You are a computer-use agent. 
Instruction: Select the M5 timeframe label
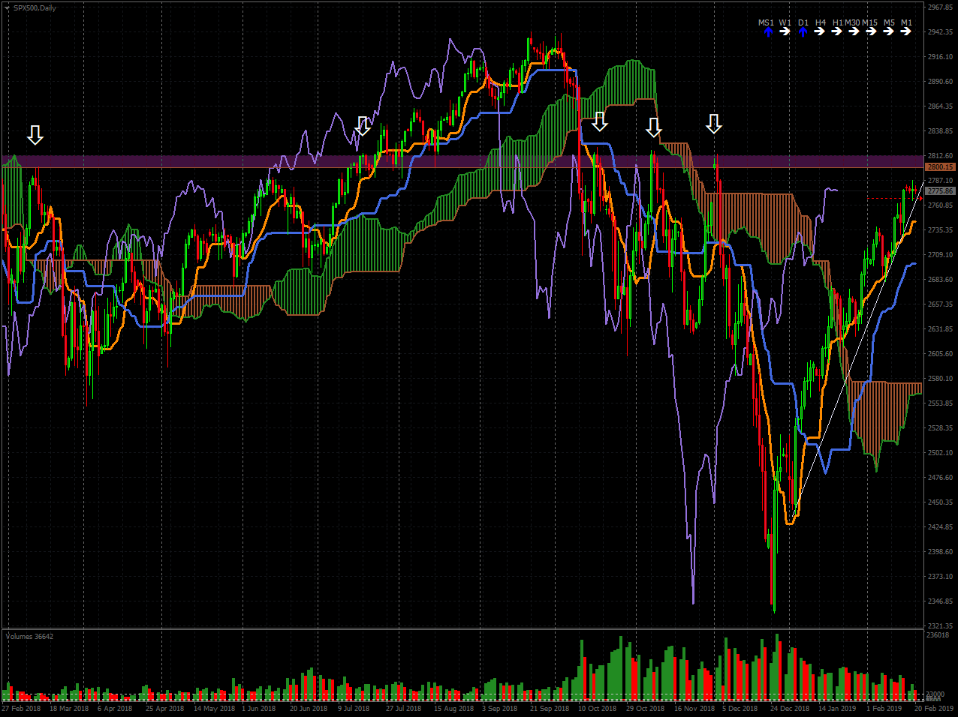coord(889,22)
